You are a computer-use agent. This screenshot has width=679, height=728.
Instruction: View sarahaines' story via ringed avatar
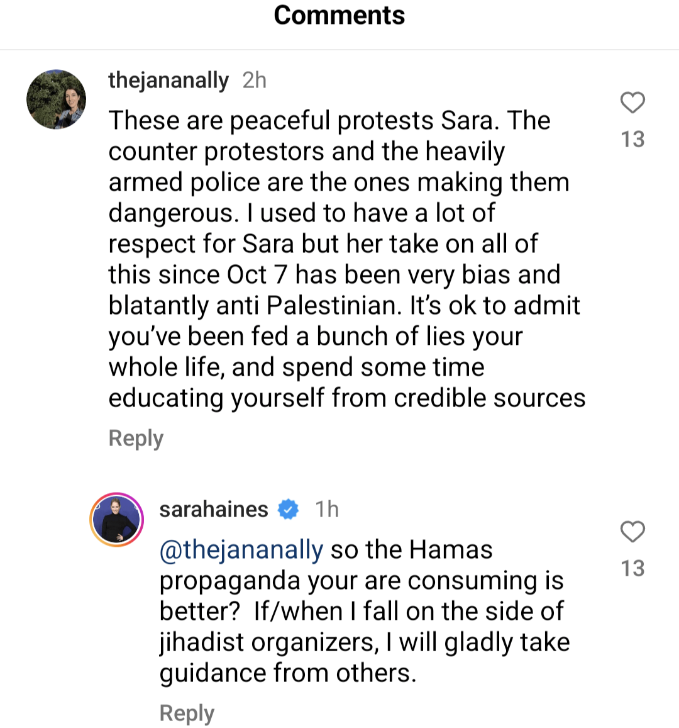116,520
